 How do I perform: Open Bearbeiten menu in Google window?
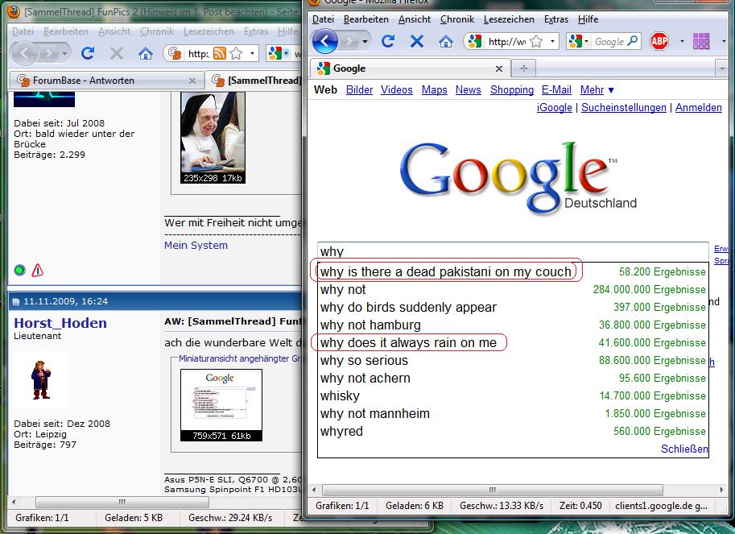click(366, 19)
